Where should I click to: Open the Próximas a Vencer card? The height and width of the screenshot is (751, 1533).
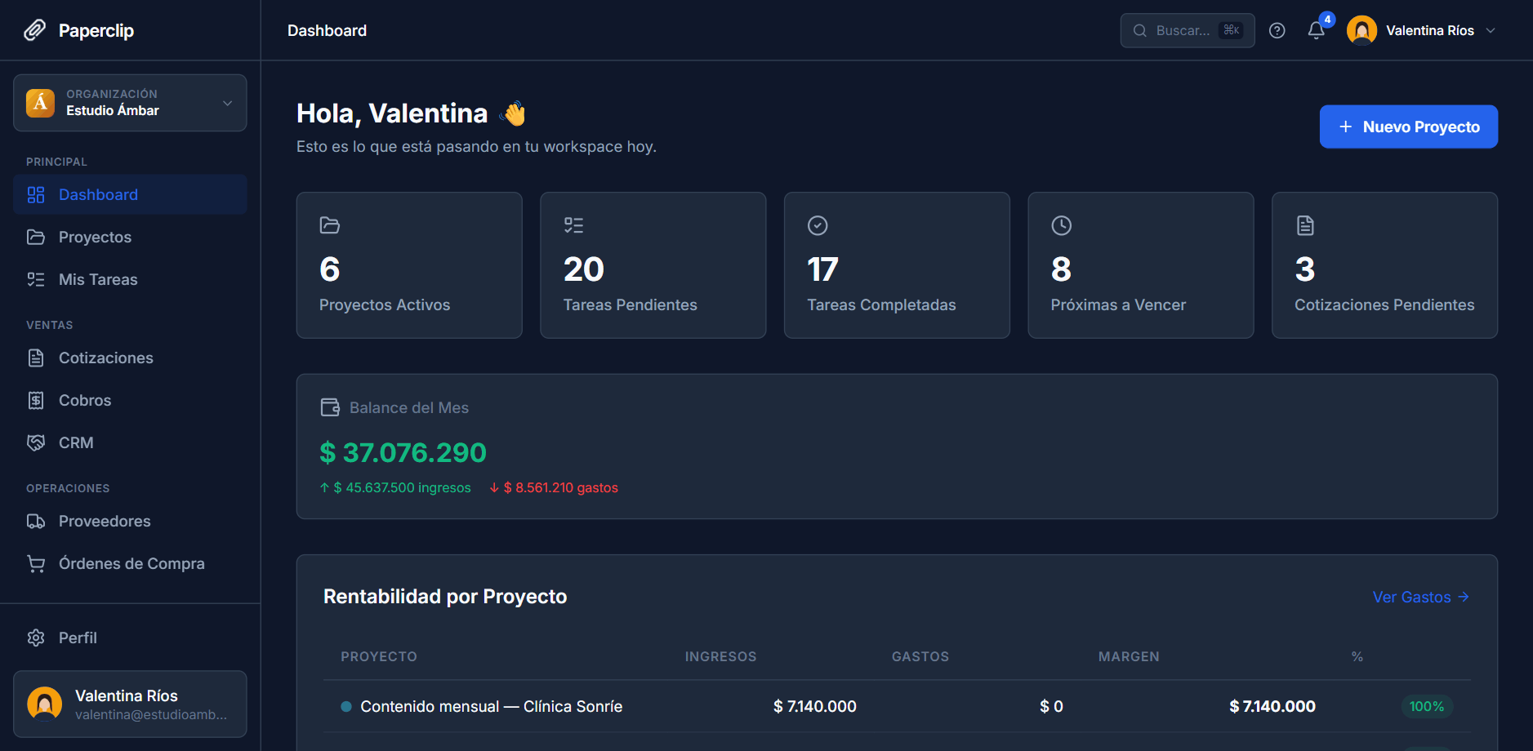point(1141,265)
